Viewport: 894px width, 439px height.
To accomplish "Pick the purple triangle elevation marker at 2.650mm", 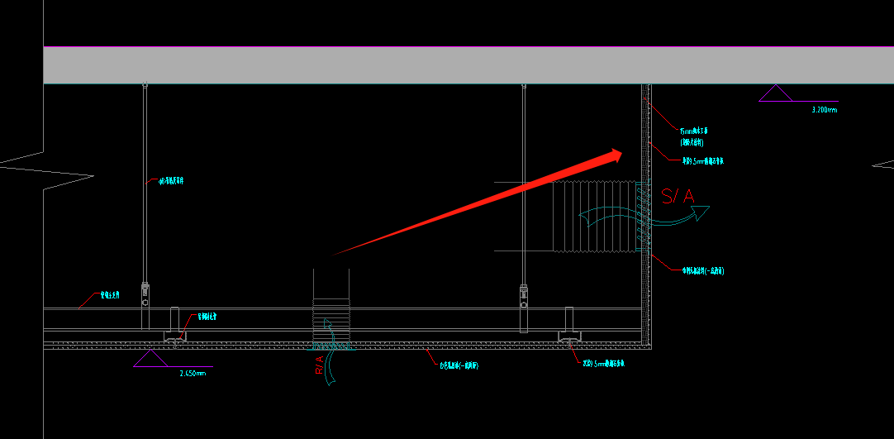I will [150, 359].
